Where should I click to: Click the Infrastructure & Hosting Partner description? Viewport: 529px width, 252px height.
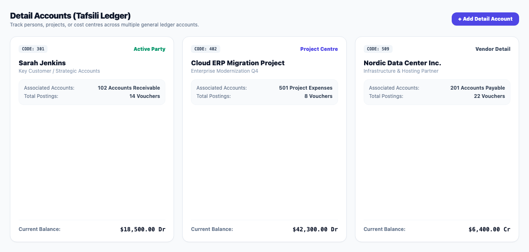click(401, 71)
